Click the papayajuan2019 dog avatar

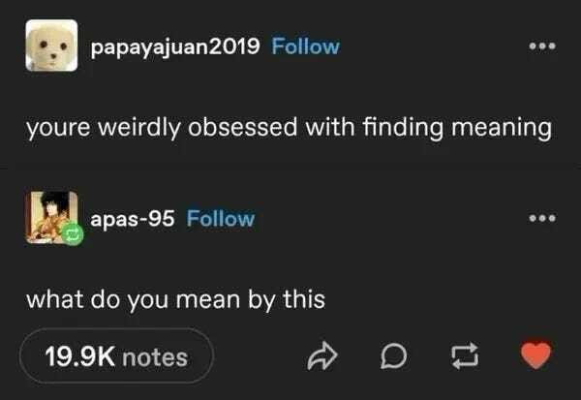[x=51, y=46]
